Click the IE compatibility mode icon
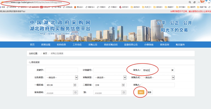211x109 pixels. [x=194, y=2]
